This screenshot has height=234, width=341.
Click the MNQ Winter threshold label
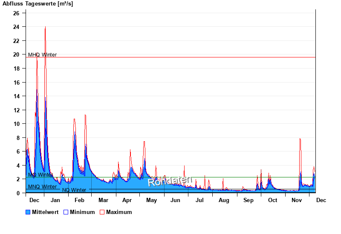tap(42, 187)
